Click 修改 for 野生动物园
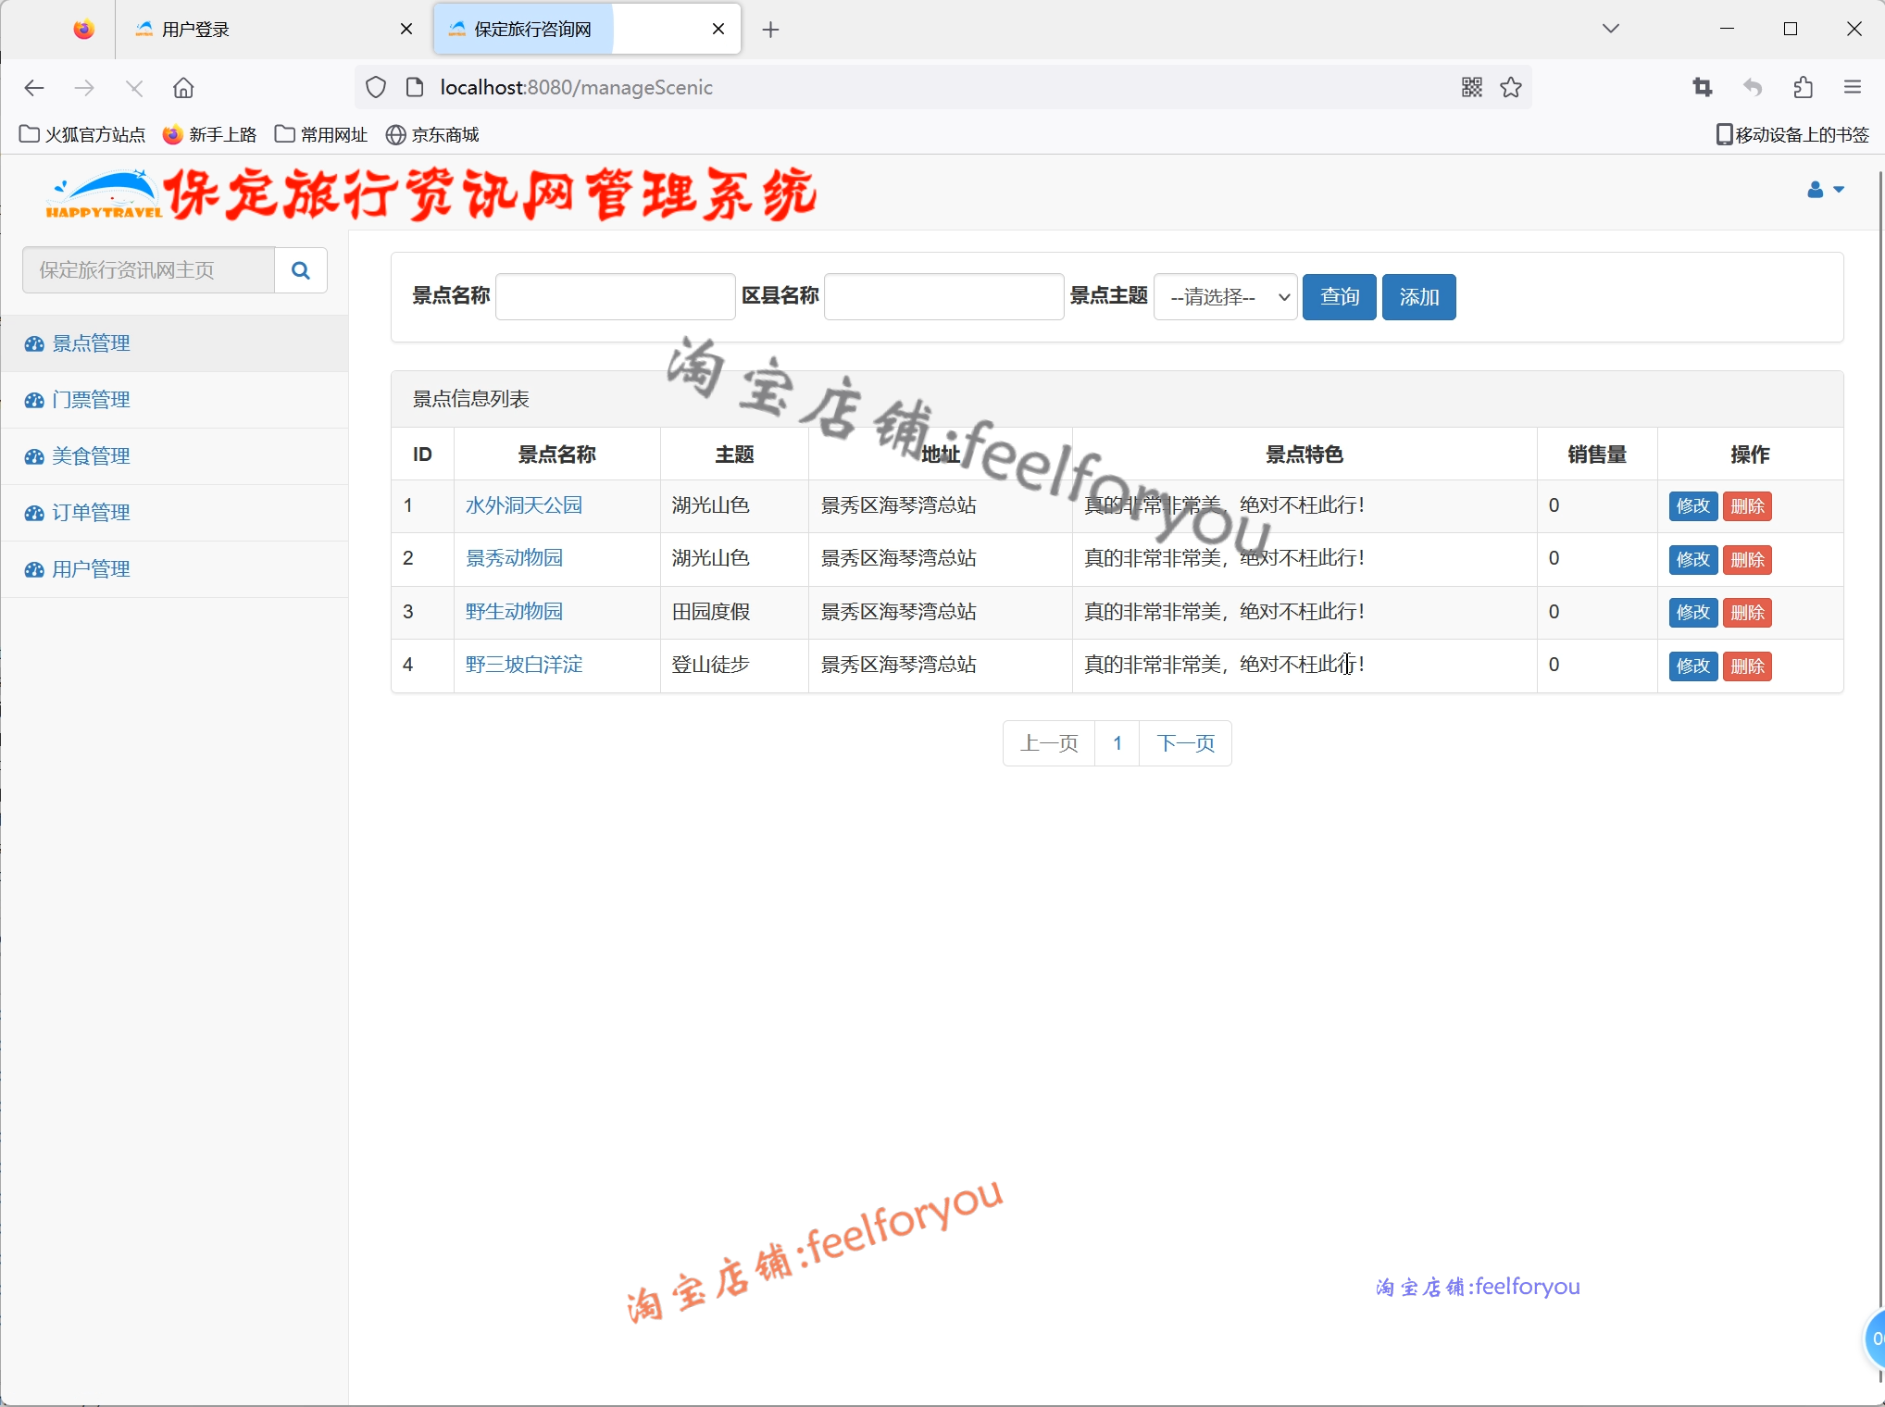The width and height of the screenshot is (1885, 1407). coord(1693,613)
